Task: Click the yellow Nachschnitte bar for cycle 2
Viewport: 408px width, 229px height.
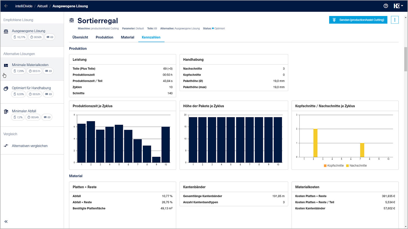Action: click(x=315, y=143)
